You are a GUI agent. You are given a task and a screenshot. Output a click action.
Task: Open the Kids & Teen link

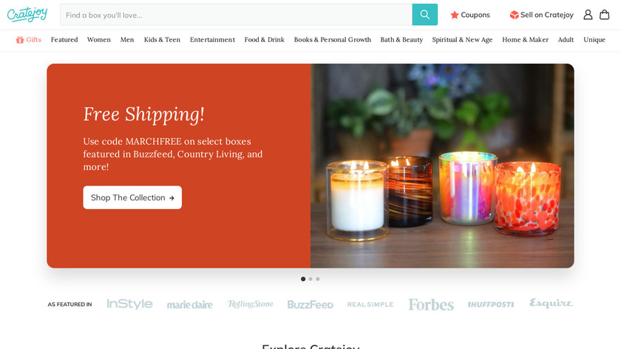[162, 40]
